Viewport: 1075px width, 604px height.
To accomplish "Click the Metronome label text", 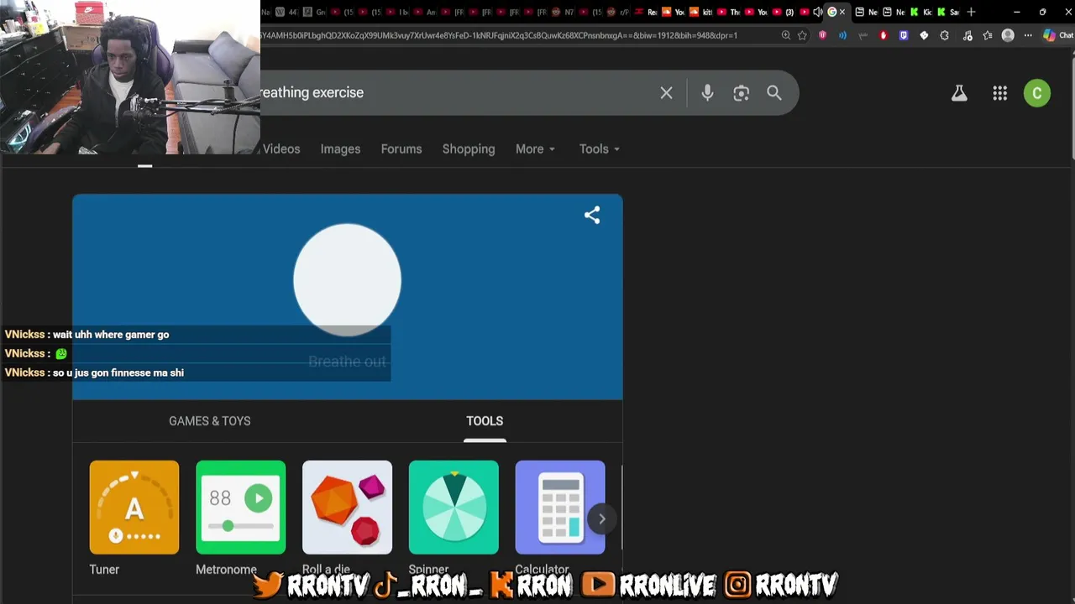I will (x=226, y=570).
